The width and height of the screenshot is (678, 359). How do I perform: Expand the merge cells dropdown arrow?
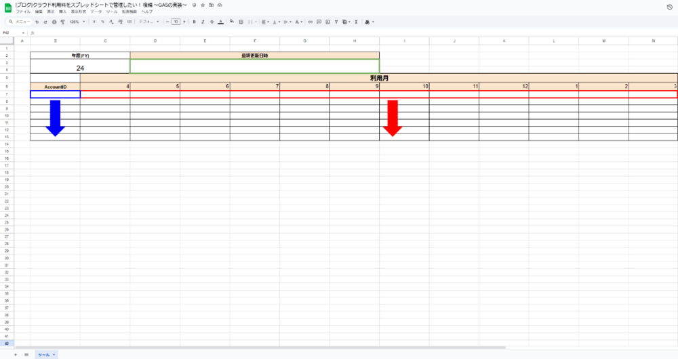point(256,22)
